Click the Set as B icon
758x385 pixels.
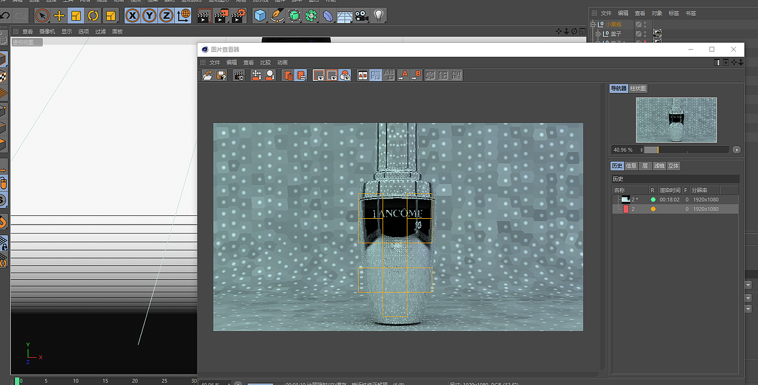coord(417,75)
